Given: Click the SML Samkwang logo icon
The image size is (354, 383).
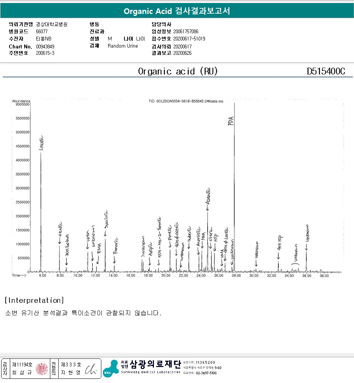Looking at the screenshot, I should 111,369.
